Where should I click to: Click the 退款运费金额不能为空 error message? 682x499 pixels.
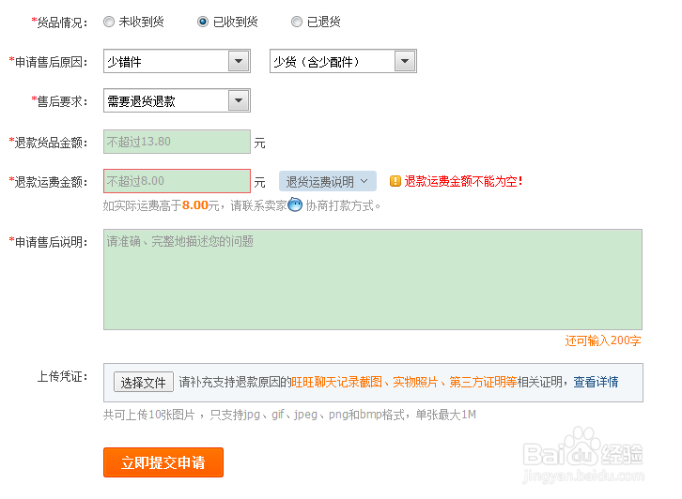[464, 181]
